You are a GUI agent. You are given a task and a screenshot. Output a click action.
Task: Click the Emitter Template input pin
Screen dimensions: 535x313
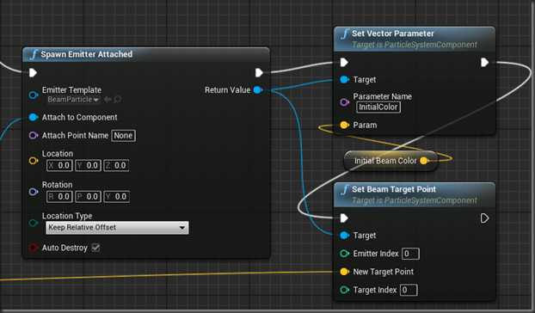pos(34,95)
